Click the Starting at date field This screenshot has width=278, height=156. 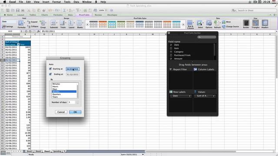[x=73, y=69]
